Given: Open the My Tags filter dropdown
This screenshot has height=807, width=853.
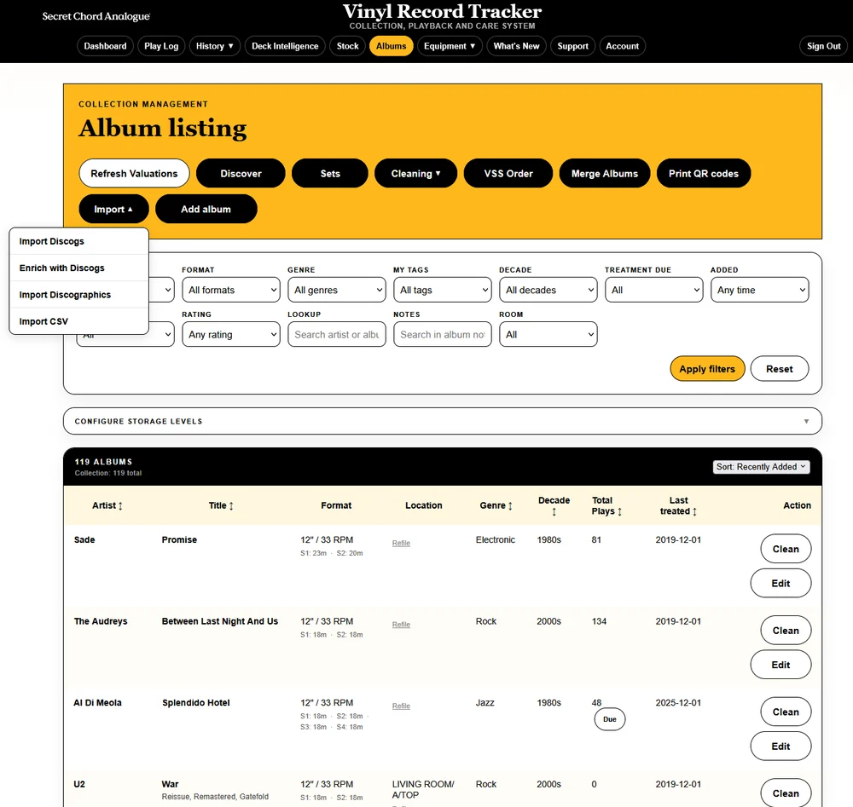Looking at the screenshot, I should coord(442,290).
